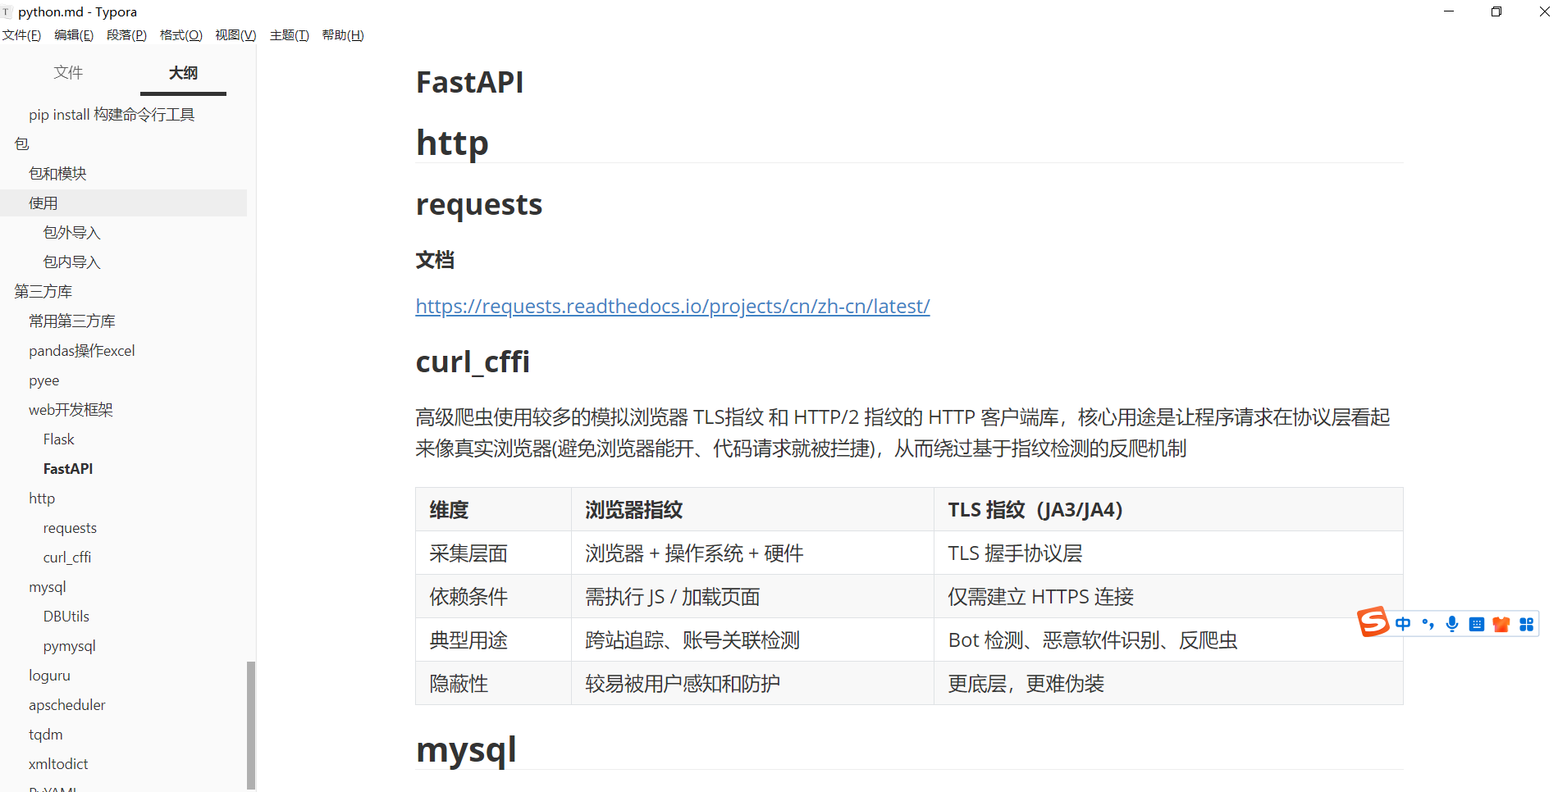Go to 包内导入 in outline
The image size is (1558, 792).
click(x=71, y=262)
